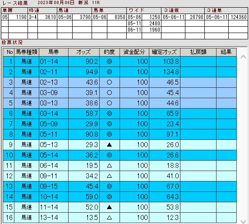Click odds value 90.2

[92, 62]
